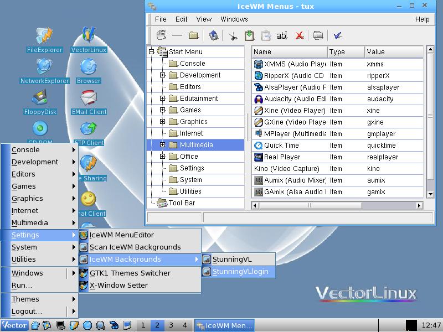Expand the Development tree folder

[x=163, y=75]
